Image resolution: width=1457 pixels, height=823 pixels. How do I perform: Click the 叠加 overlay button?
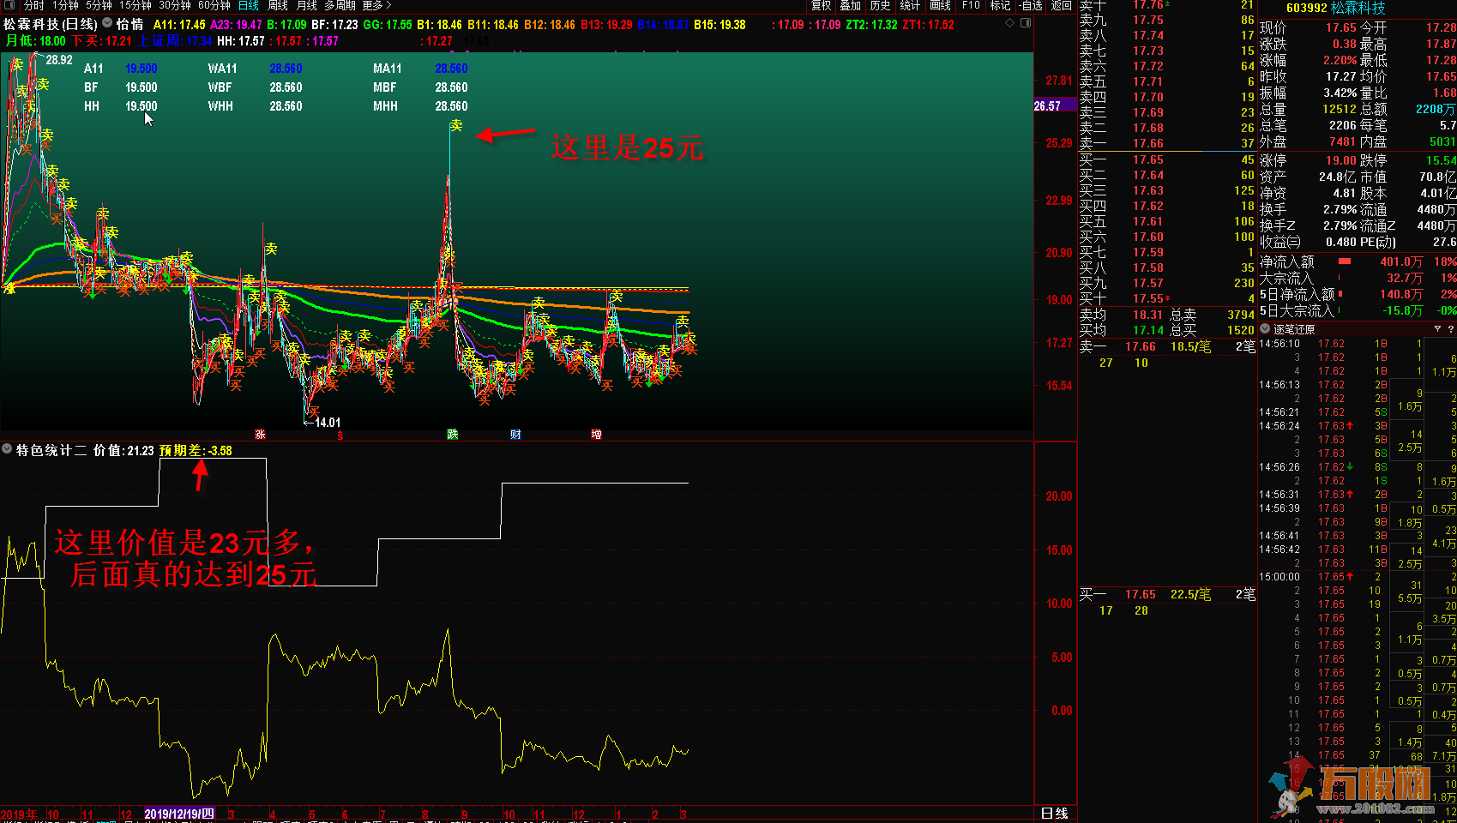coord(850,5)
